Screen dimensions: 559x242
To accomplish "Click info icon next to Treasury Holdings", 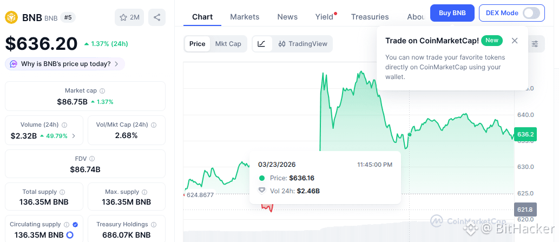I will [154, 225].
